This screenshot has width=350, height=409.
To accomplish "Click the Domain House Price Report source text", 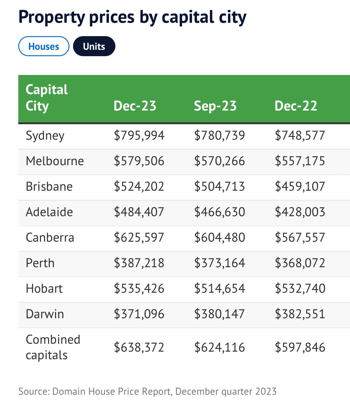I will pyautogui.click(x=147, y=391).
